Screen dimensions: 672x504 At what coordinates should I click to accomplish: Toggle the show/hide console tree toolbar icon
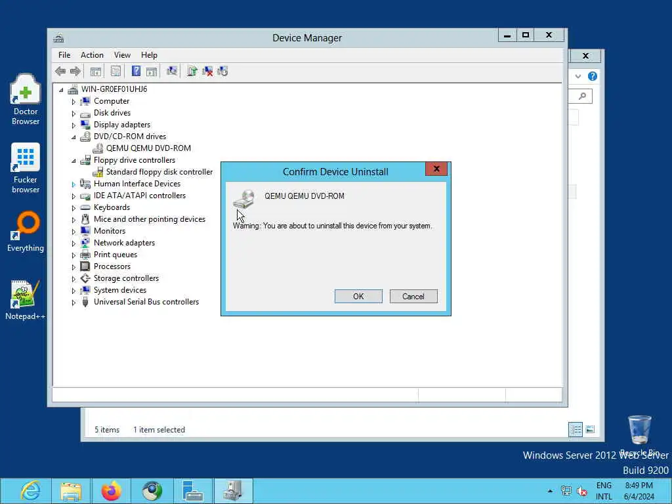(x=96, y=71)
